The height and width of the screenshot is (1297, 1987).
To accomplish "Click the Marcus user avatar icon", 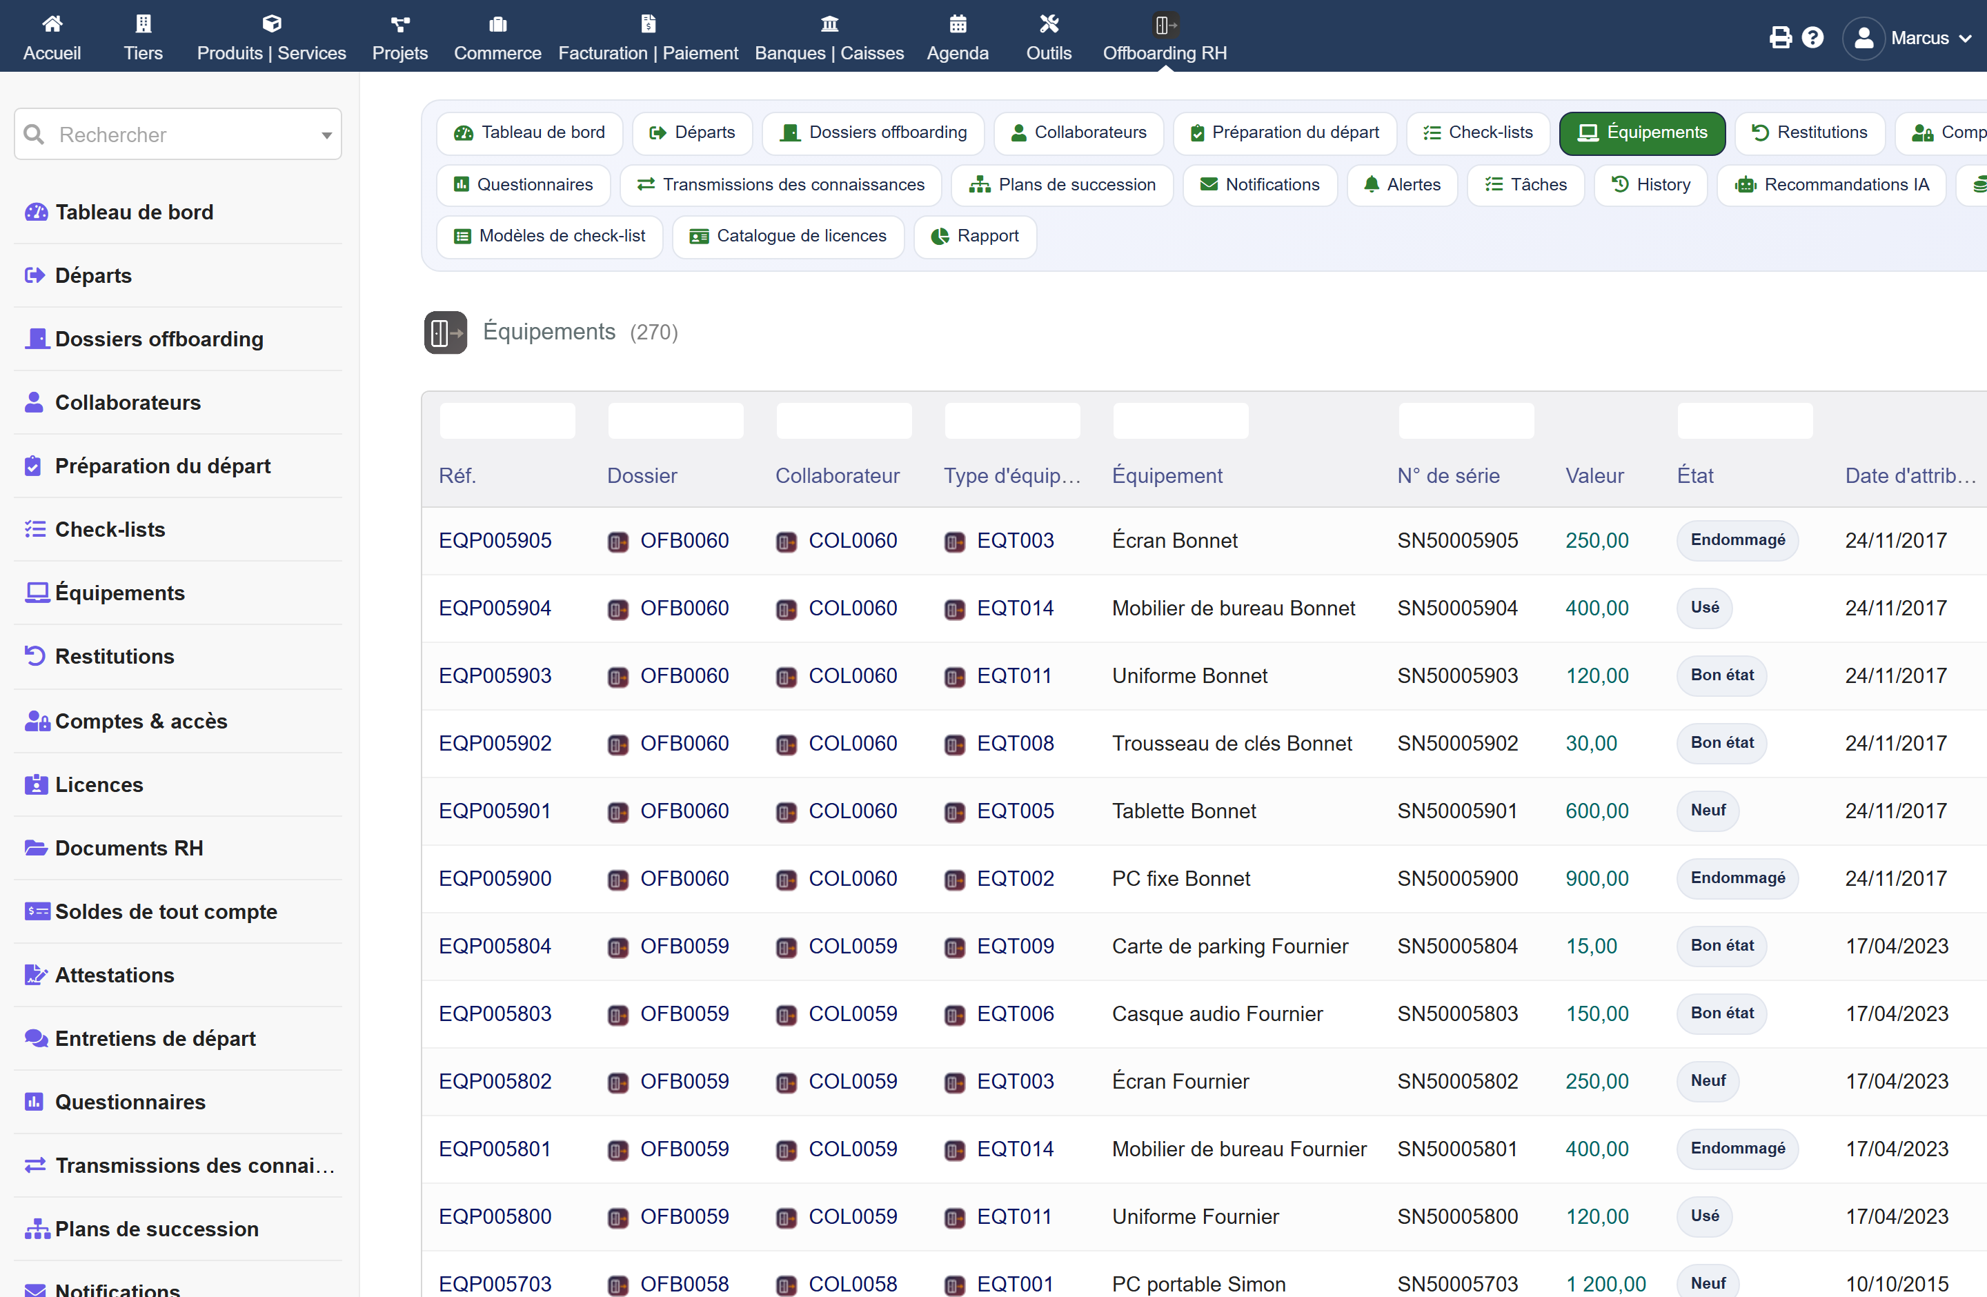I will pos(1864,39).
